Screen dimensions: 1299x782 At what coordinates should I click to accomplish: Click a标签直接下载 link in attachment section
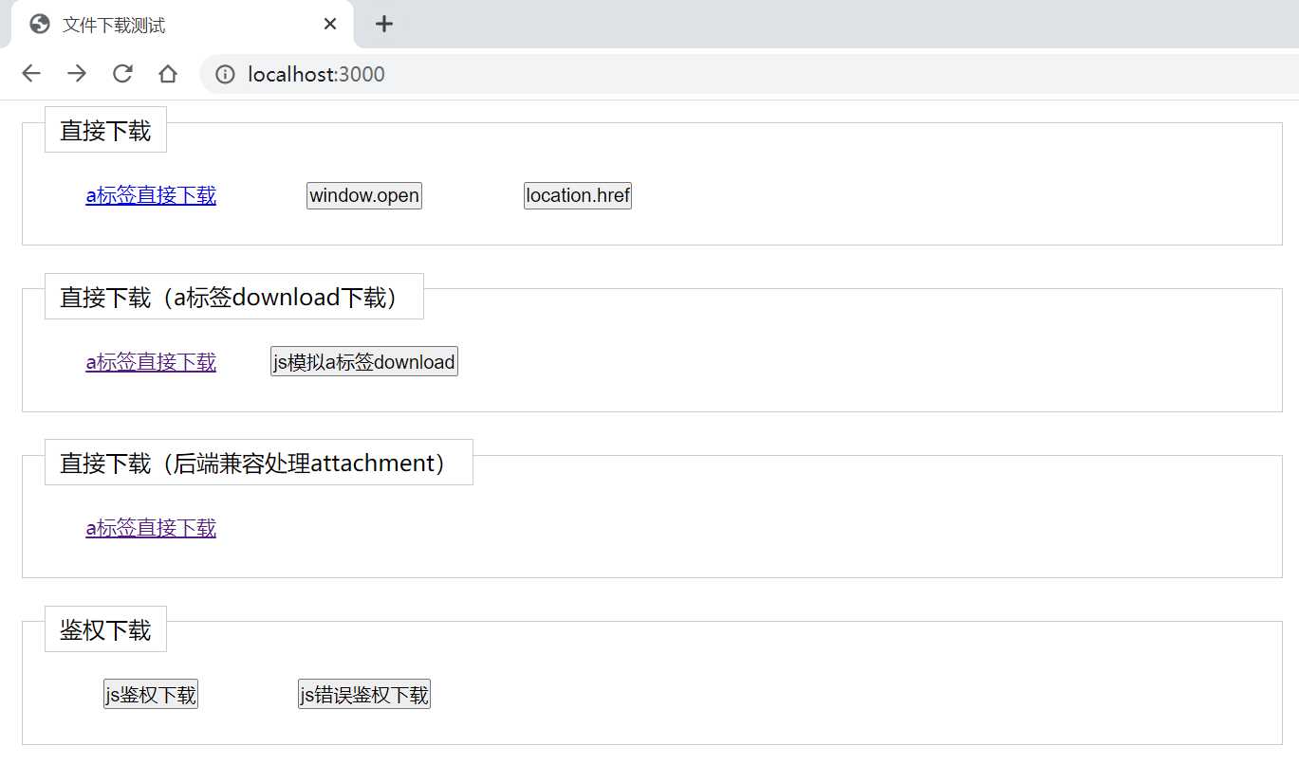point(151,528)
